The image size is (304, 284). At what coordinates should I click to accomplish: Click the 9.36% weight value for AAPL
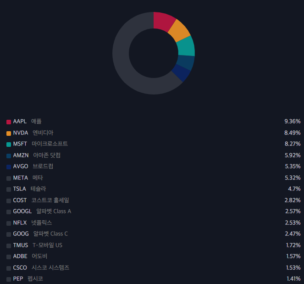[x=293, y=122]
